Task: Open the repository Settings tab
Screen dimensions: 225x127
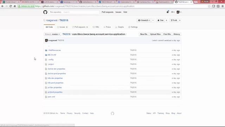Action: coord(133,27)
